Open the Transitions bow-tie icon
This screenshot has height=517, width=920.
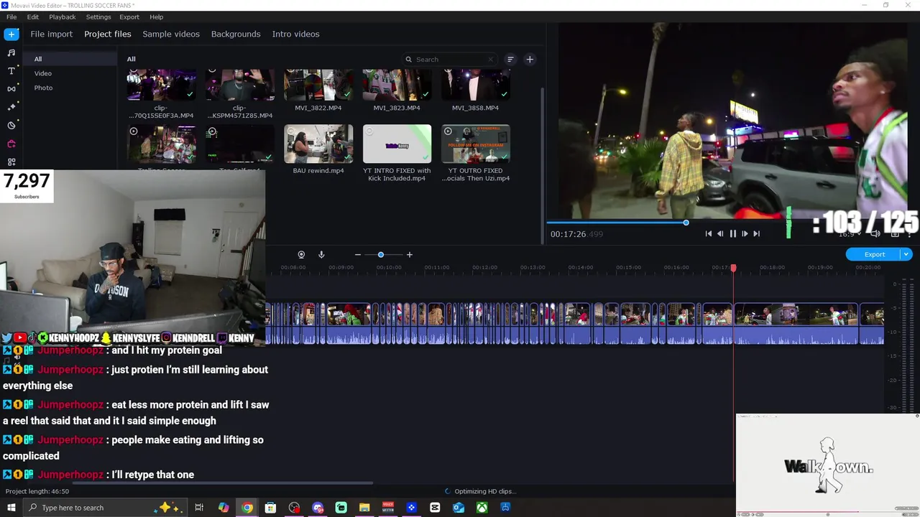11,89
